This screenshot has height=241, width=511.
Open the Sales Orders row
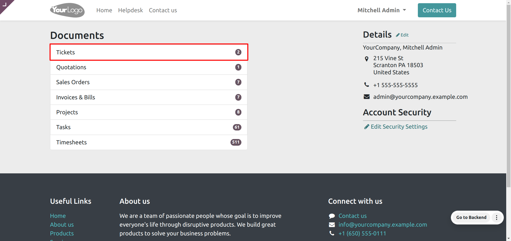click(x=149, y=82)
